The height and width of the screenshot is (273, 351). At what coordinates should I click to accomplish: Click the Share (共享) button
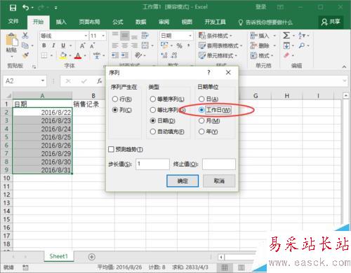331,22
